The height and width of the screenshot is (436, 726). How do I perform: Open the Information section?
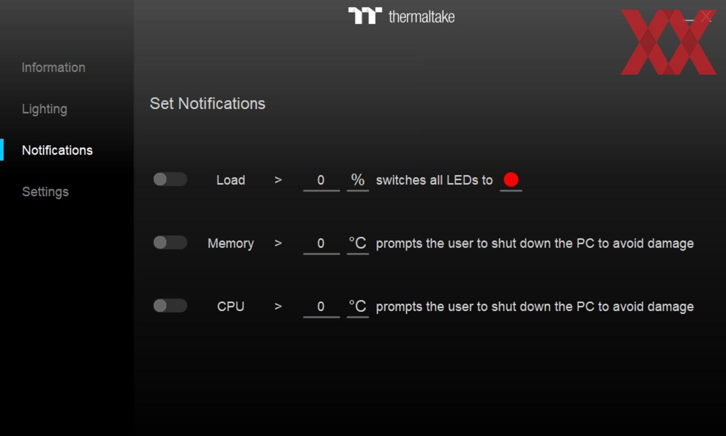point(53,67)
